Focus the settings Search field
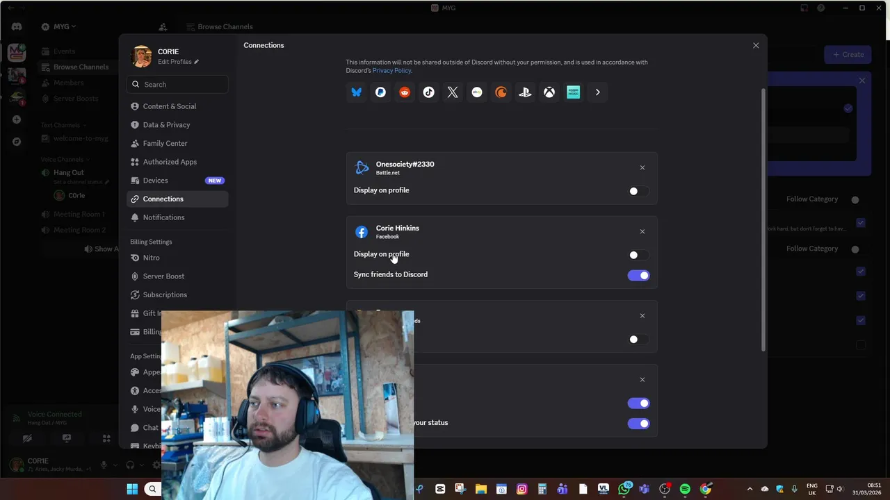Viewport: 890px width, 500px height. point(177,84)
